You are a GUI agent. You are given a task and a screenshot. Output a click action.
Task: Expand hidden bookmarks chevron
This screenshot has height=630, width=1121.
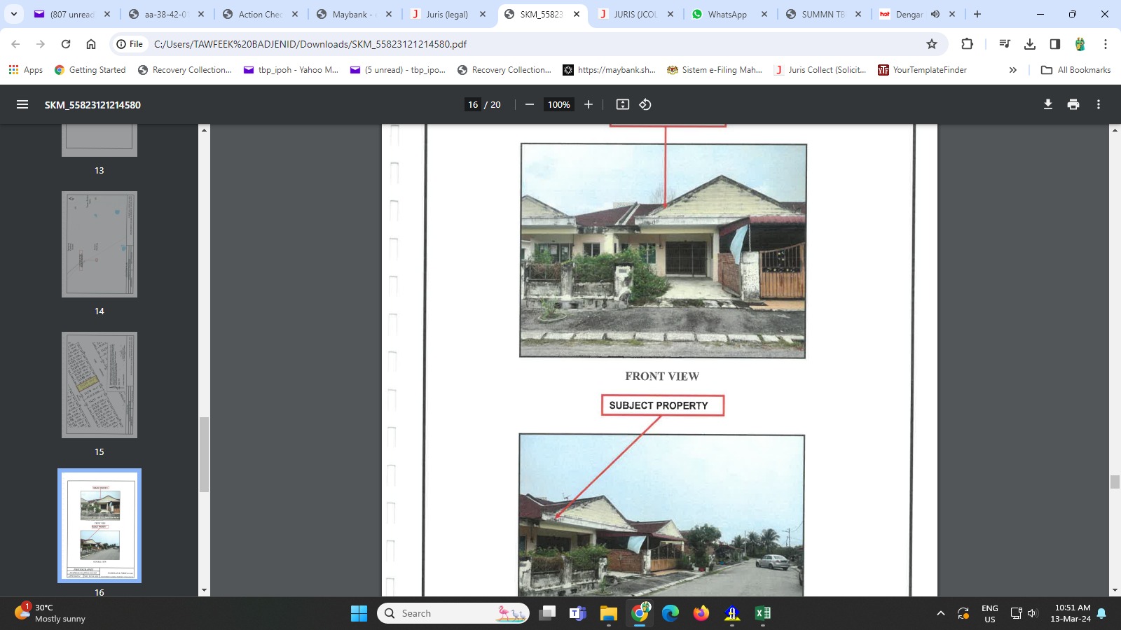pyautogui.click(x=1012, y=70)
